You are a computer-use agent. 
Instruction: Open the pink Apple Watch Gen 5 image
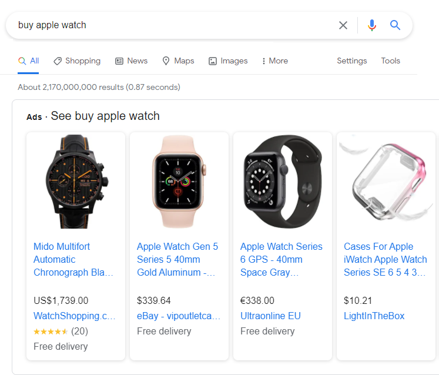[x=179, y=182]
